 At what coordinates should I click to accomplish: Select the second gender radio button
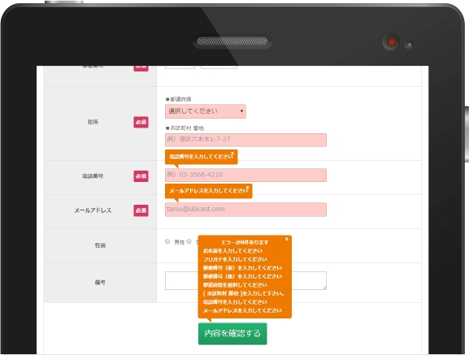[x=189, y=241]
